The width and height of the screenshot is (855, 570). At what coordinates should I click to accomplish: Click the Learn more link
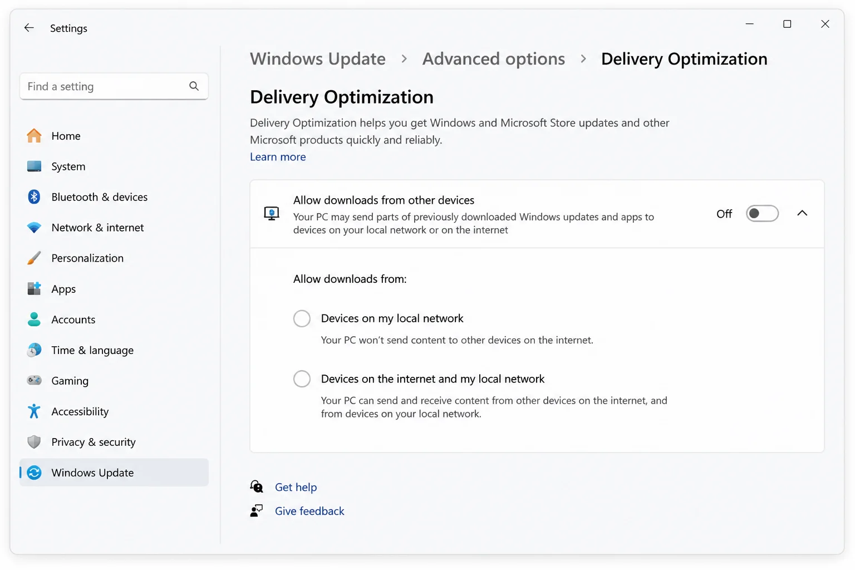(x=278, y=157)
